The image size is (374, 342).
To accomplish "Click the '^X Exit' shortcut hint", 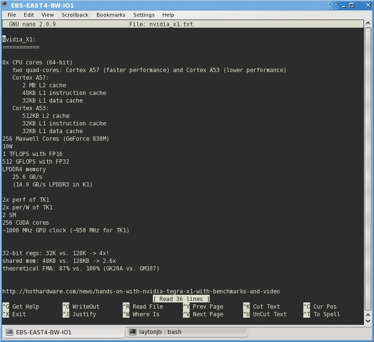I will click(14, 314).
